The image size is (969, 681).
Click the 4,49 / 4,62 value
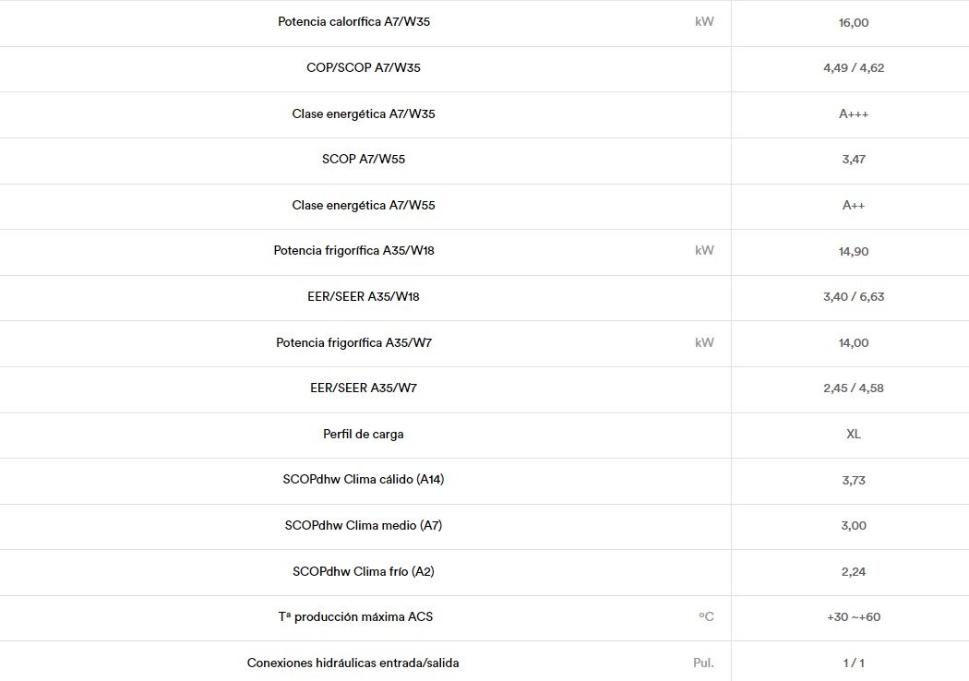[x=854, y=68]
